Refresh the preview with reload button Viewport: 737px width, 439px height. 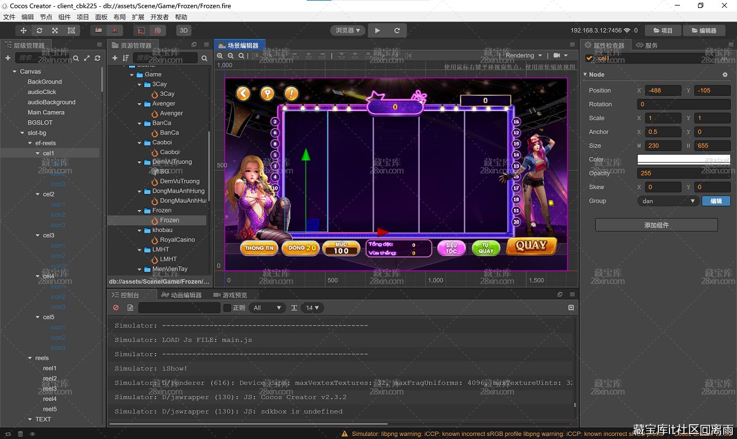click(x=397, y=30)
